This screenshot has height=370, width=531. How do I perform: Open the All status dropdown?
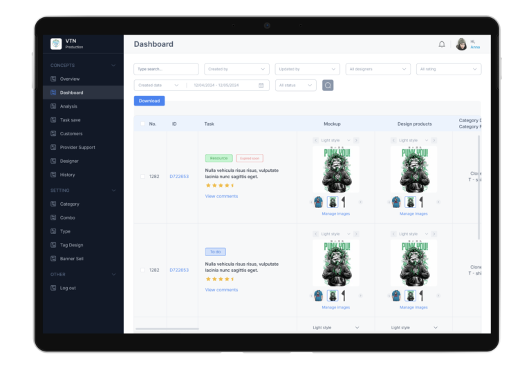pyautogui.click(x=296, y=85)
